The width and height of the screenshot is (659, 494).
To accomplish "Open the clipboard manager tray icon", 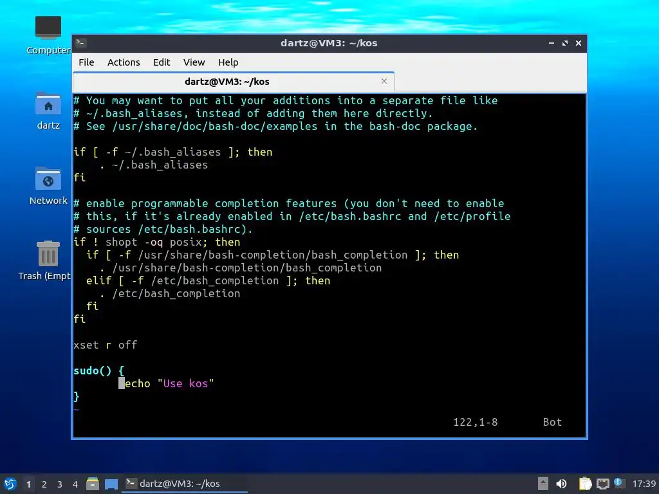I will [585, 484].
